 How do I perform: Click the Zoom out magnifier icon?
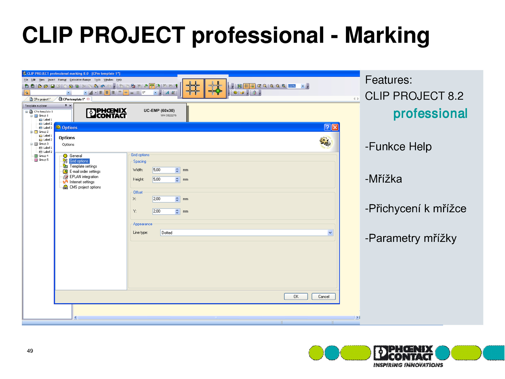tap(278, 86)
